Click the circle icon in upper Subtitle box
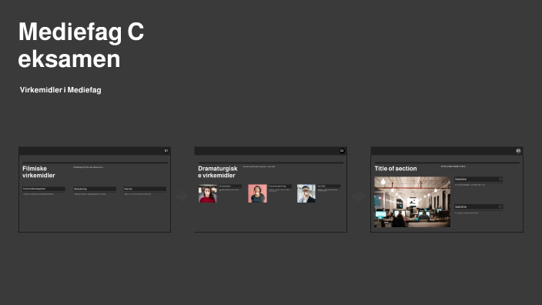Viewport: 542px width, 305px height. (500, 179)
